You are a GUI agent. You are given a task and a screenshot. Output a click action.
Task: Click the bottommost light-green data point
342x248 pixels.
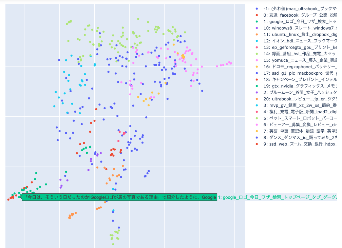(113, 244)
